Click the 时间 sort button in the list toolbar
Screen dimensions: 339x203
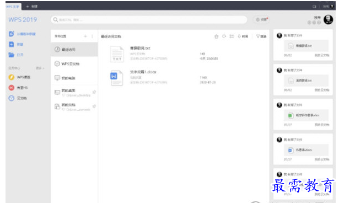pyautogui.click(x=243, y=36)
